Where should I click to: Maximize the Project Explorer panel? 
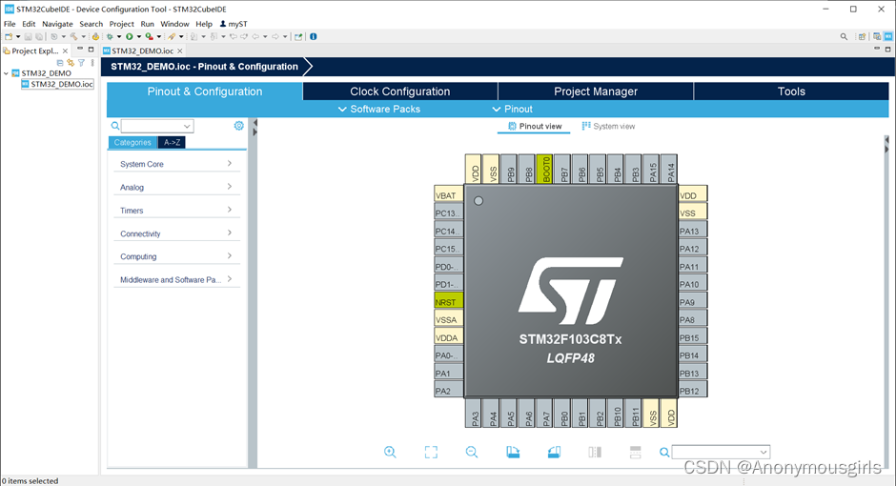coord(91,50)
